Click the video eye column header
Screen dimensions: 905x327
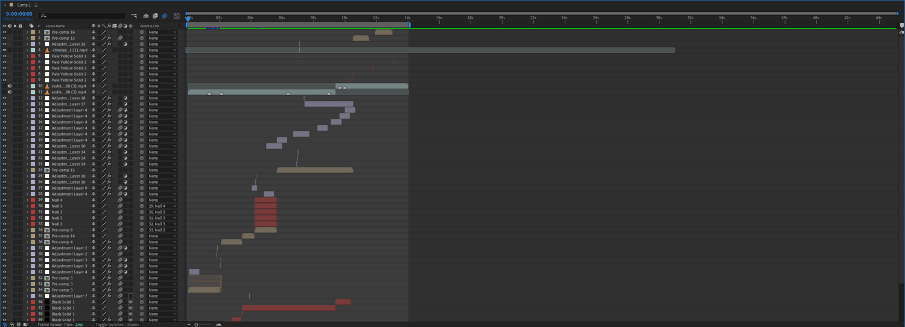click(x=4, y=26)
